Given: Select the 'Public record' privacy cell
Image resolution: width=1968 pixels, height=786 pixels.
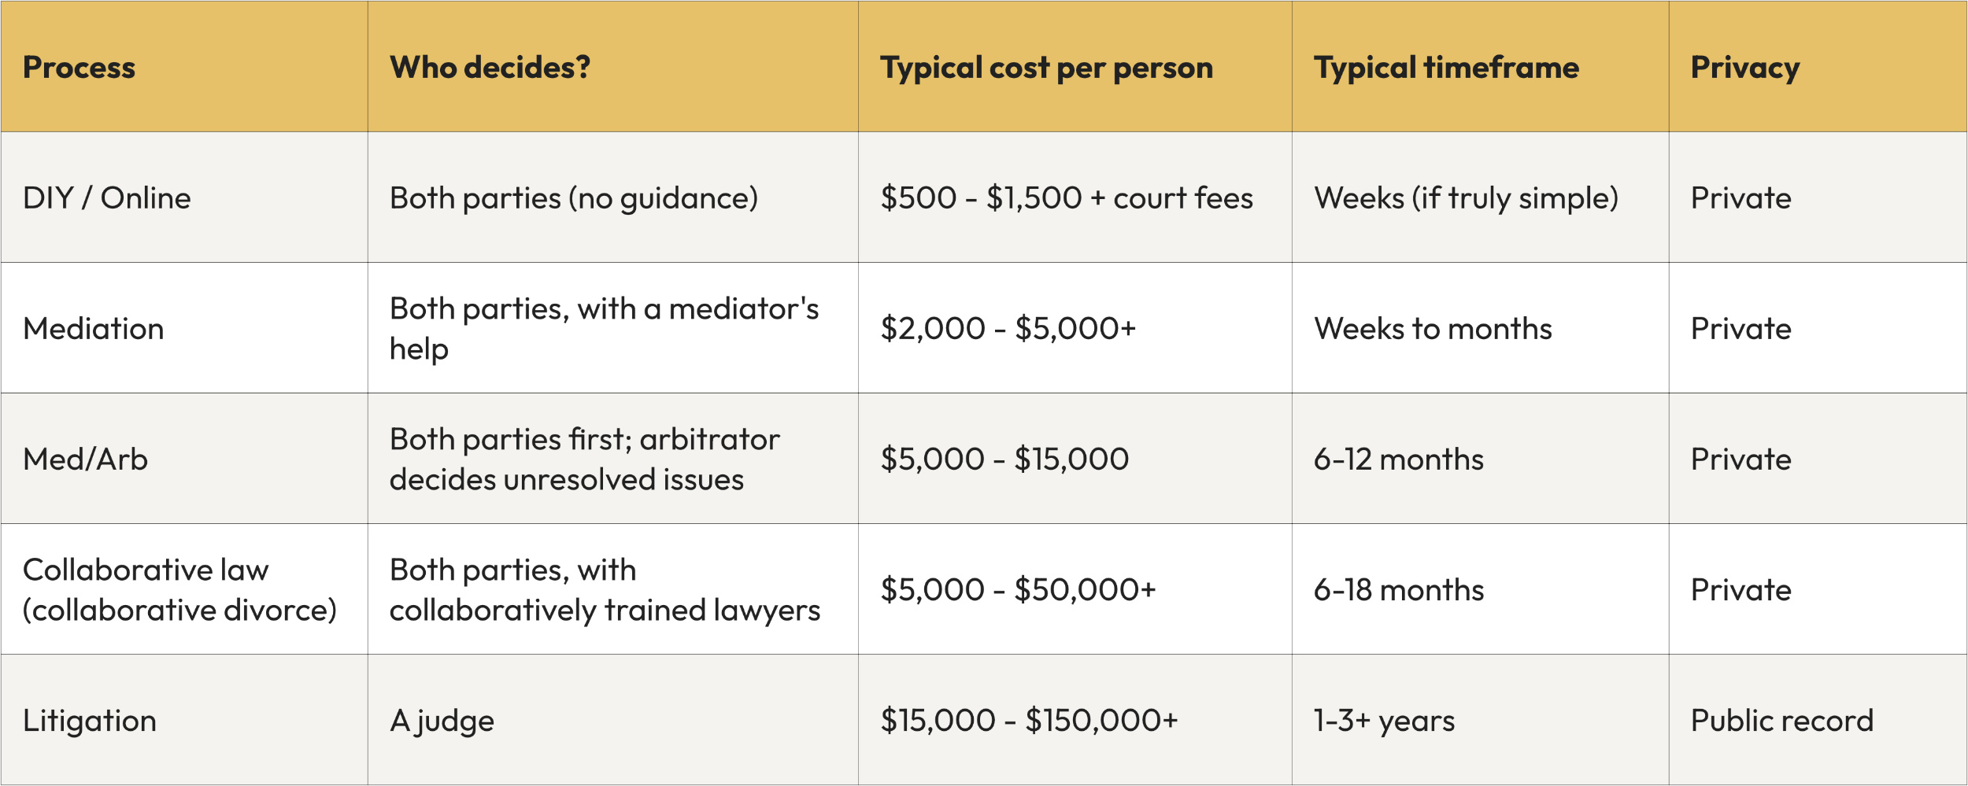Looking at the screenshot, I should click(x=1781, y=721).
